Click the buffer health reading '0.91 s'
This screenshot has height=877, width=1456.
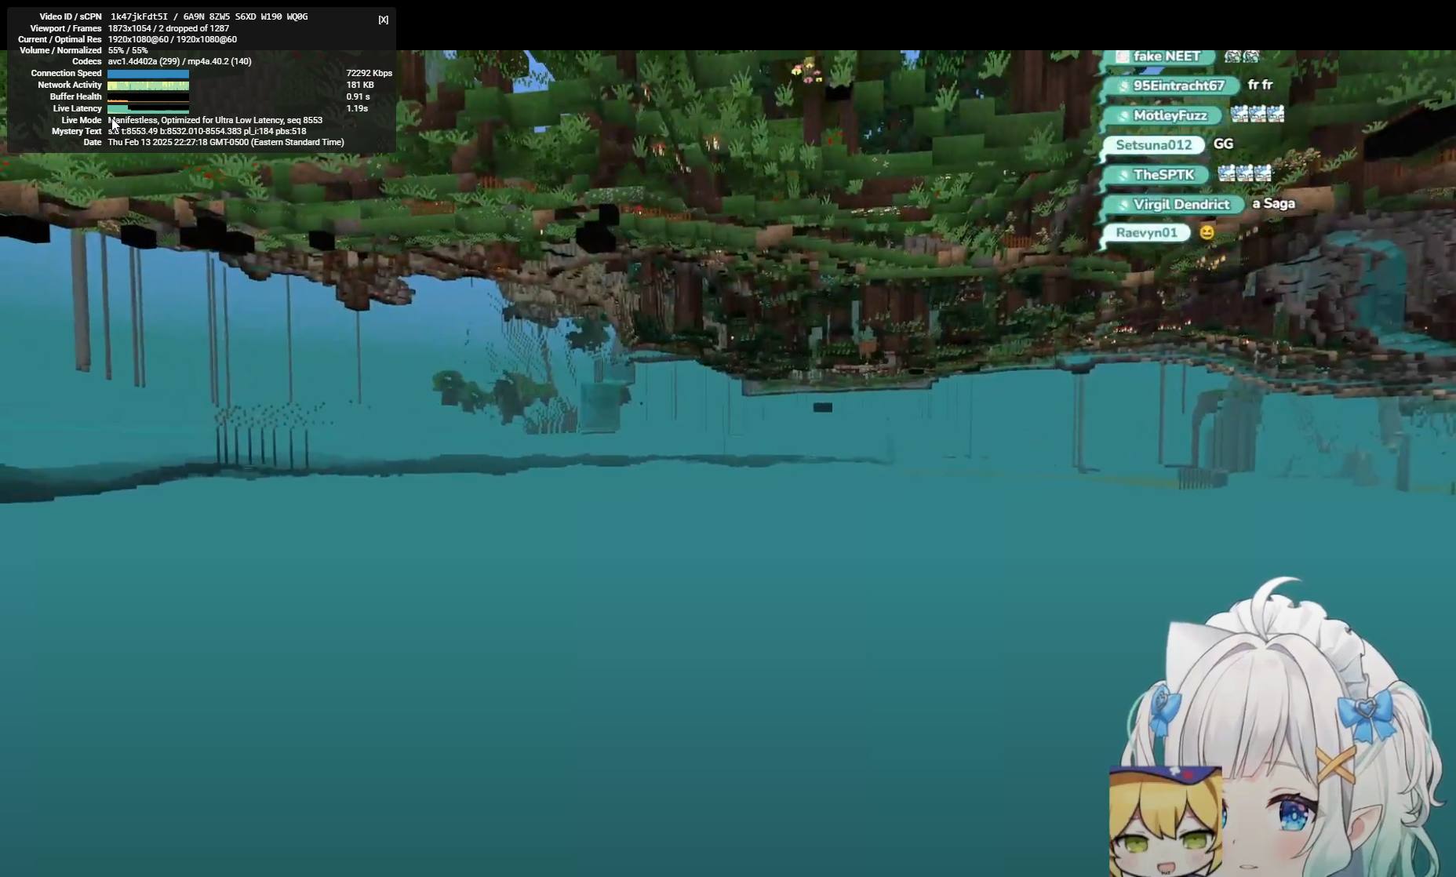[358, 96]
